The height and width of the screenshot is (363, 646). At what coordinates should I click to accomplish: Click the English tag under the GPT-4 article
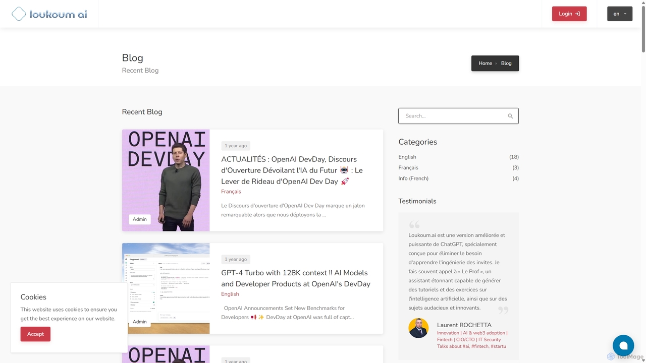coord(230,294)
